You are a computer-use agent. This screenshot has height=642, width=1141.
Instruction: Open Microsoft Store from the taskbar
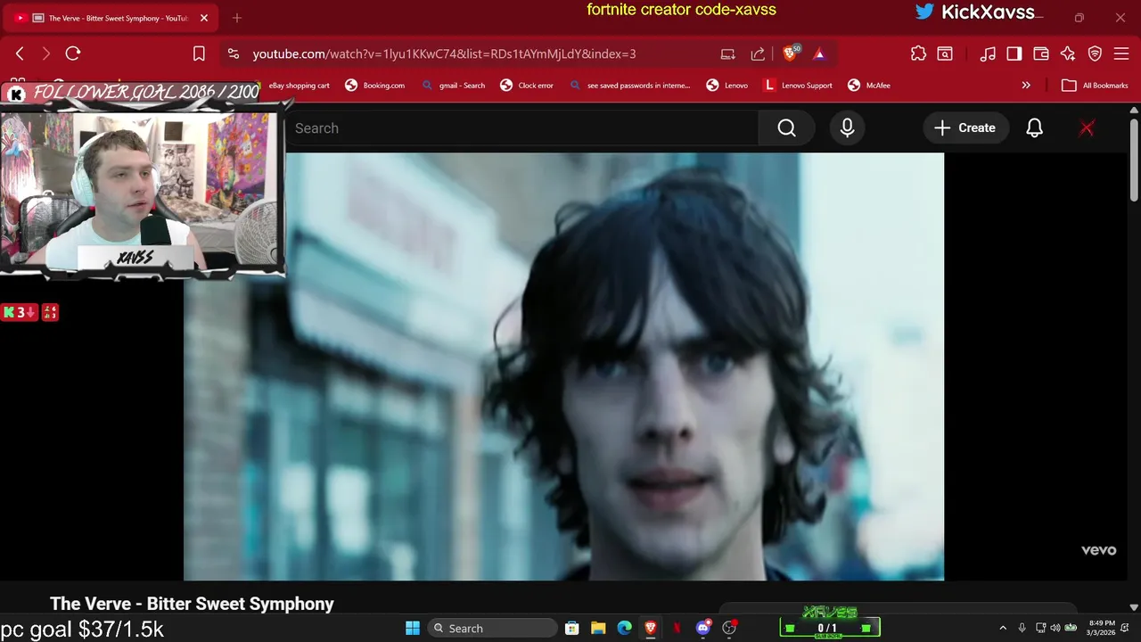[x=572, y=629]
